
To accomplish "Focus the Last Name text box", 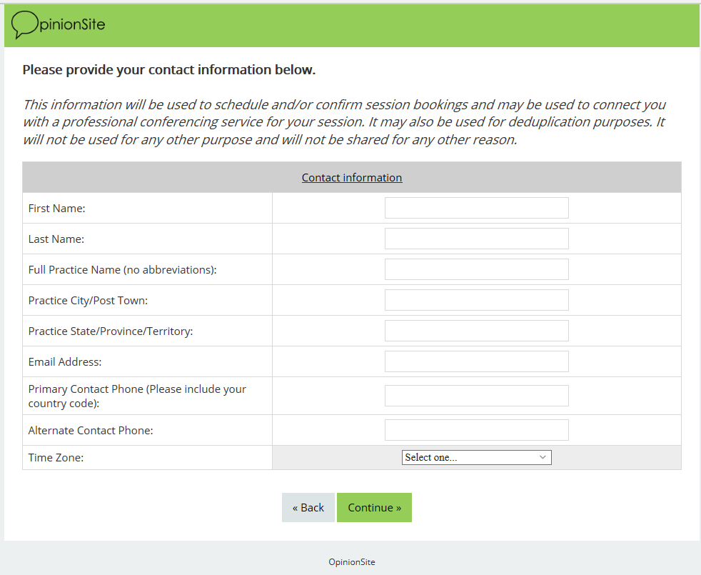I will (x=476, y=239).
